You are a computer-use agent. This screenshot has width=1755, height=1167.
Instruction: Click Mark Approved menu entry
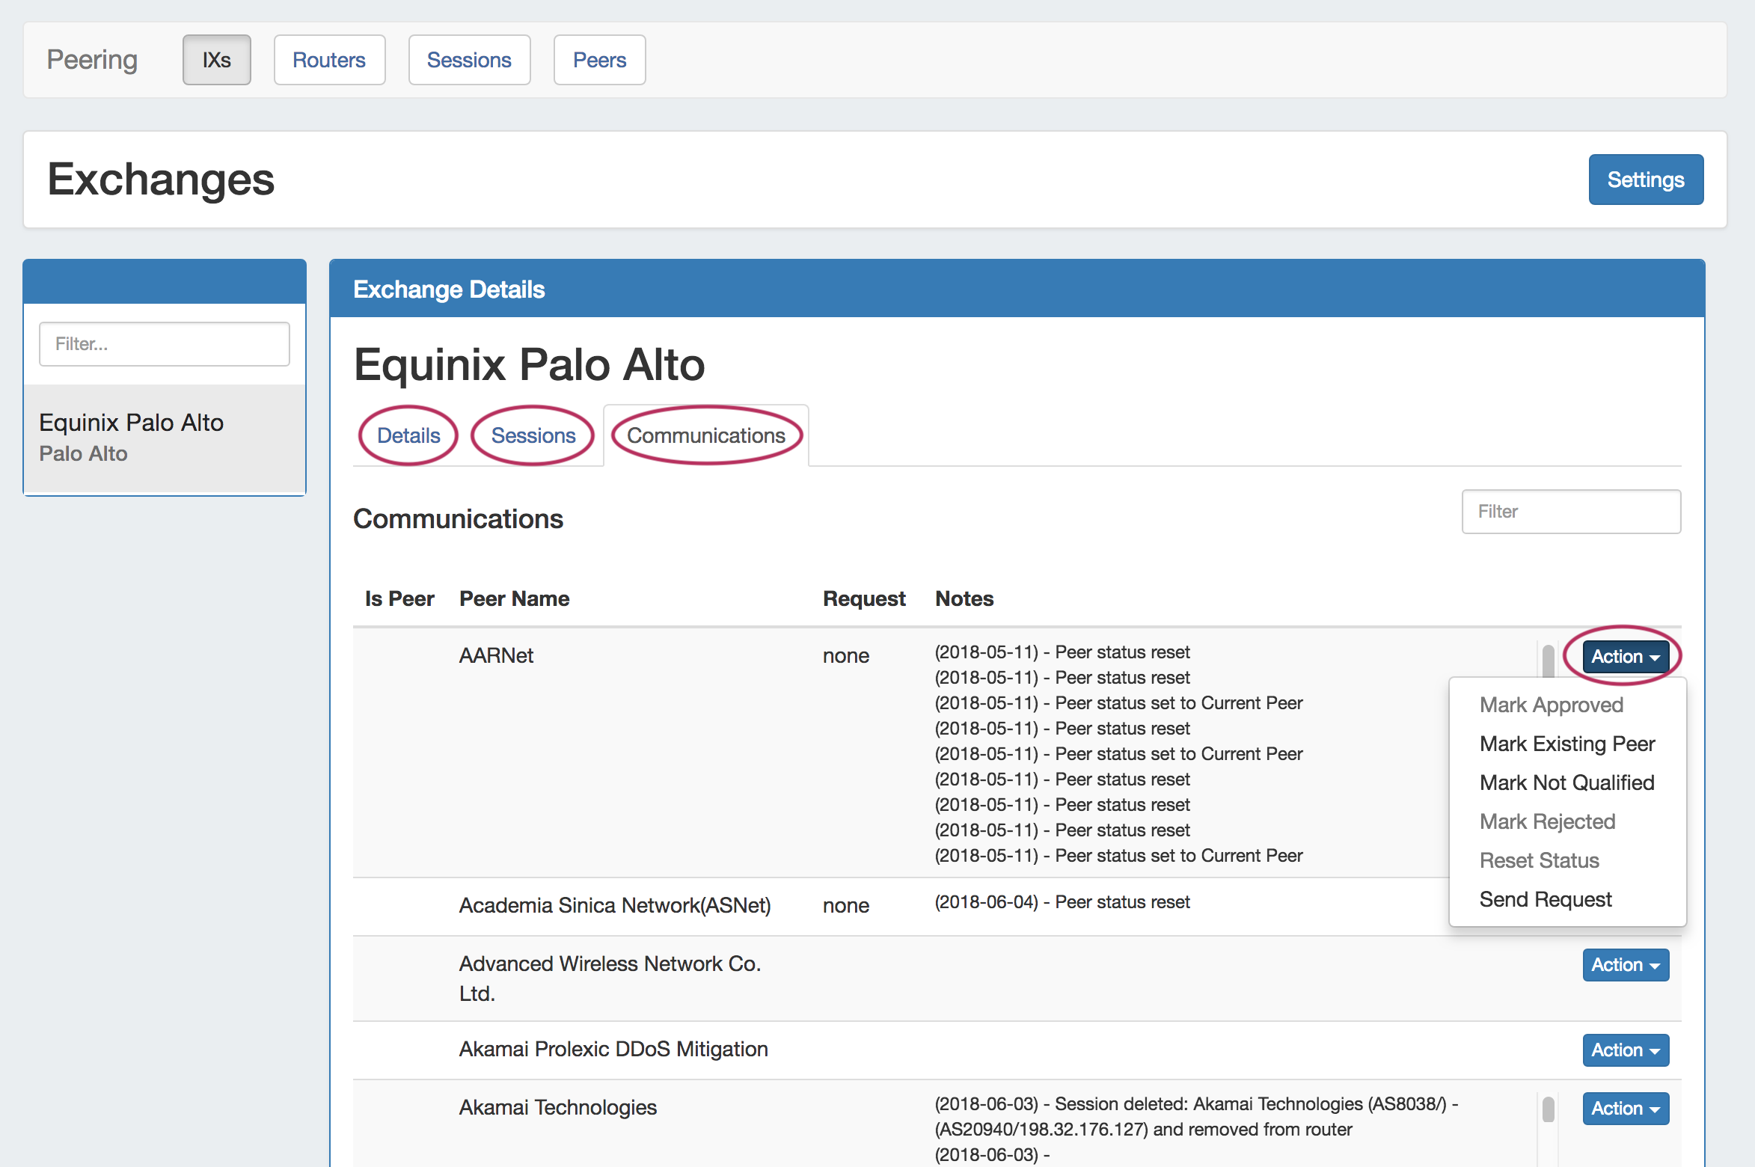click(x=1551, y=705)
